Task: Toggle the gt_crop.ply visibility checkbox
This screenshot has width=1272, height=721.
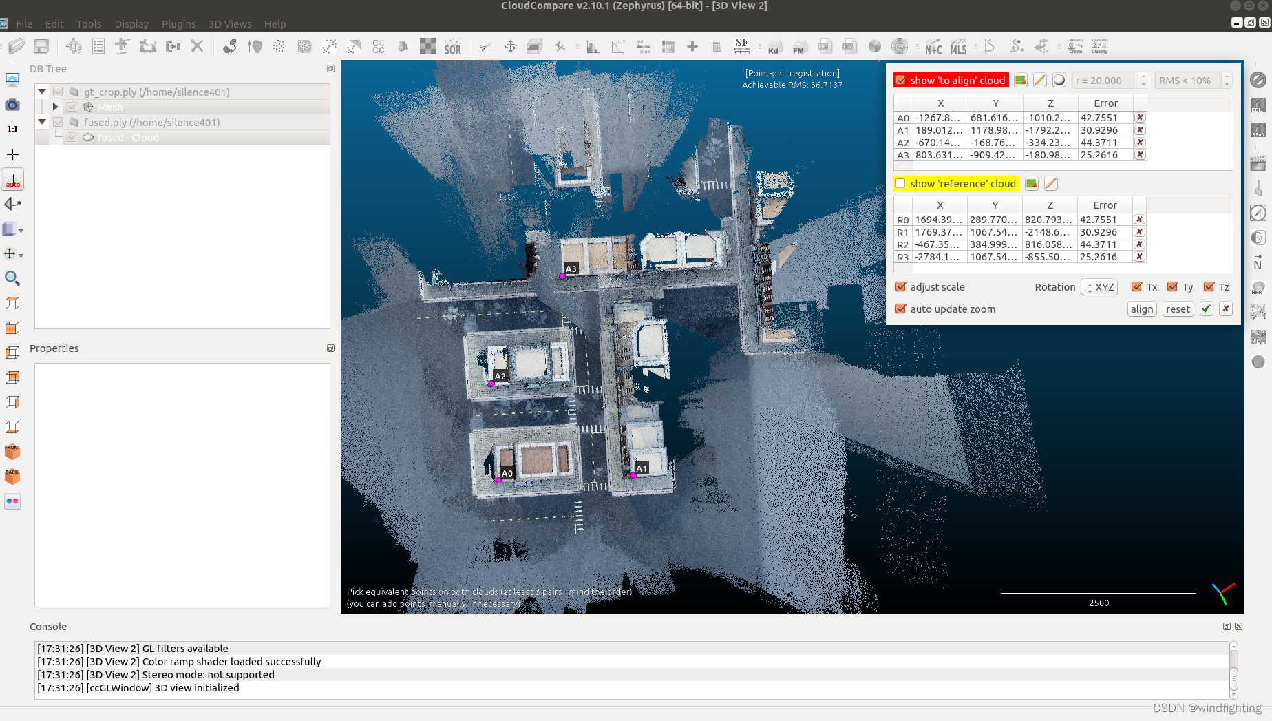Action: pyautogui.click(x=59, y=92)
